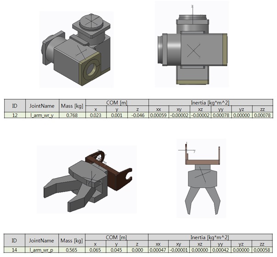Viewport: 277px width, 257px height.
Task: Select COM z value 0.000
Action: click(x=137, y=250)
